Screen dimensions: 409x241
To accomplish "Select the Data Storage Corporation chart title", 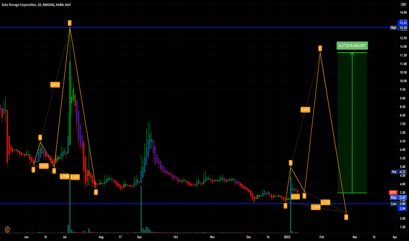I will [36, 5].
